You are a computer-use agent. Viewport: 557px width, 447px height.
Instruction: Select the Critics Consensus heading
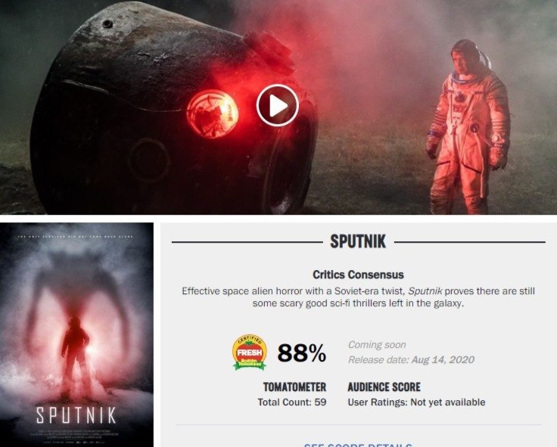pos(358,275)
